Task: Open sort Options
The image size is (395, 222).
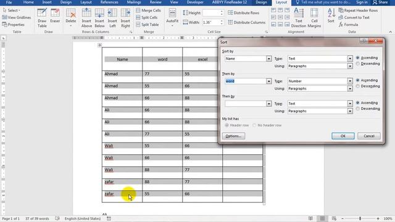Action: tap(233, 136)
